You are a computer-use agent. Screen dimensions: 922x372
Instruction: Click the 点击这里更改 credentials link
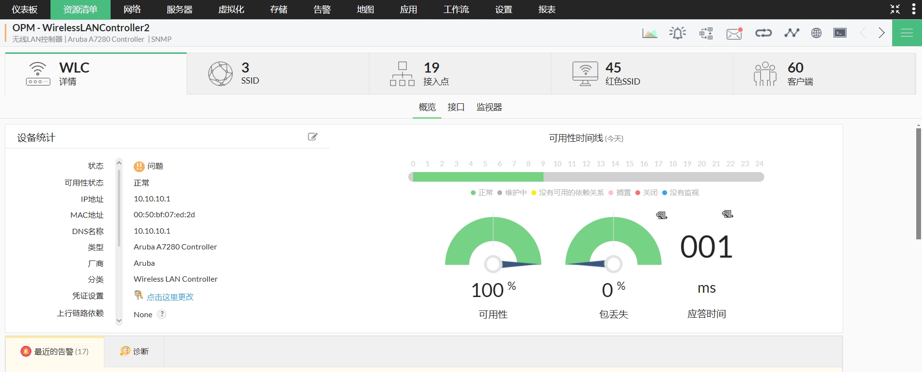(170, 297)
